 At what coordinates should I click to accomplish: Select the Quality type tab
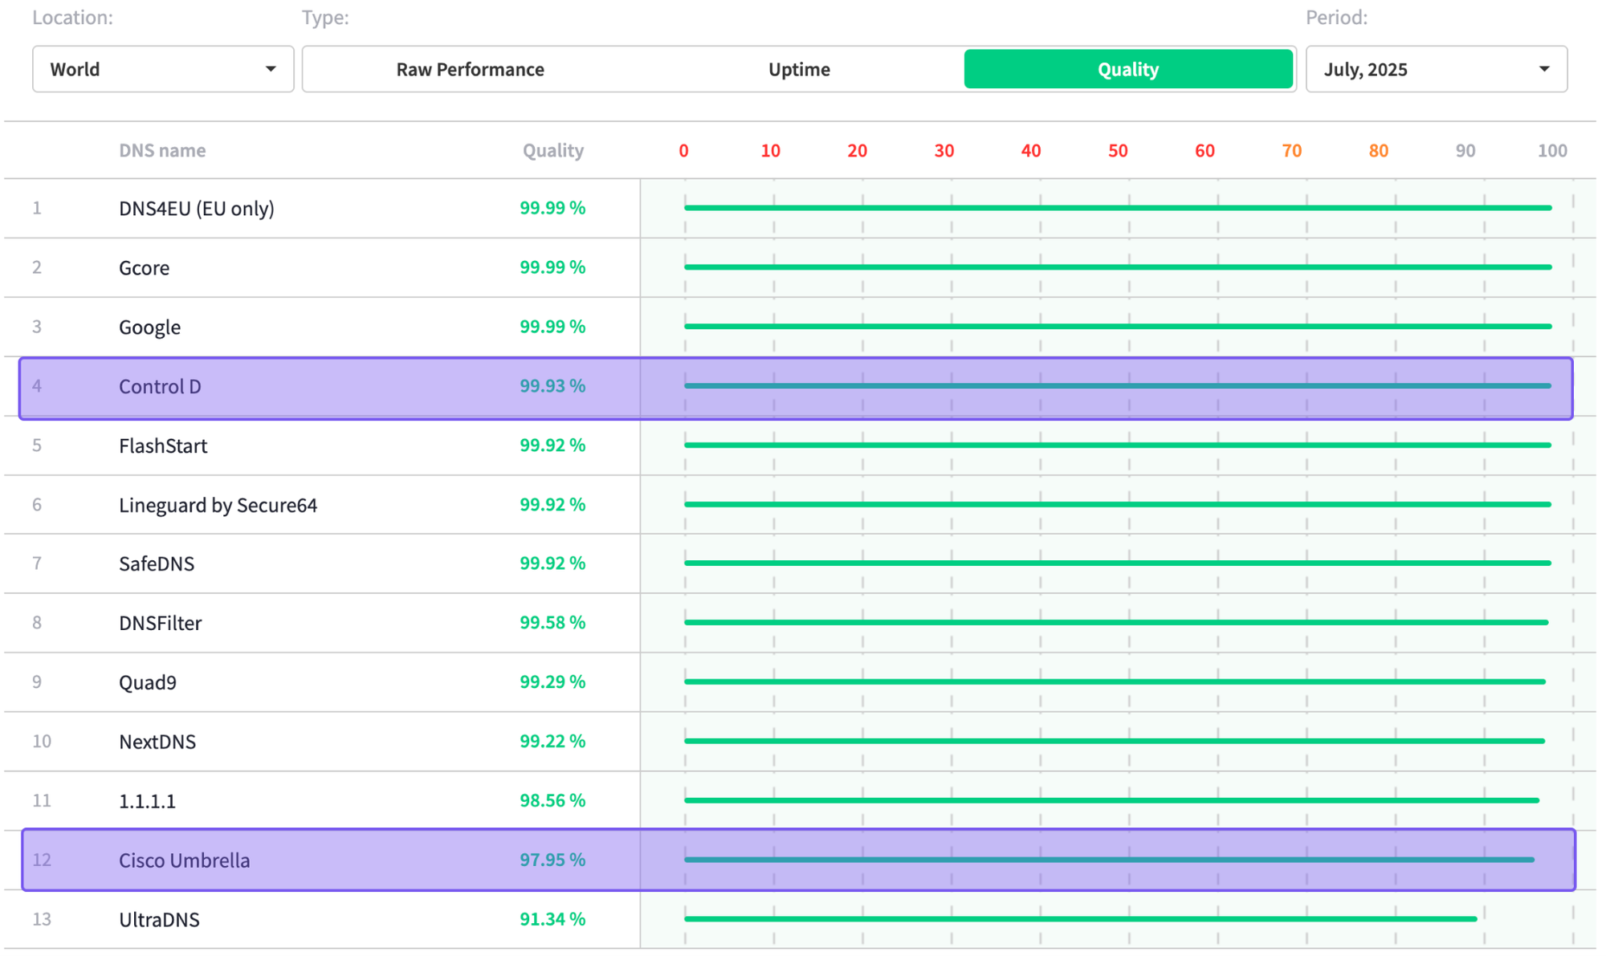pyautogui.click(x=1128, y=69)
